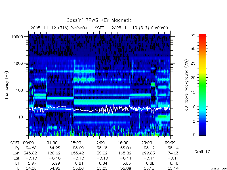This screenshot has width=227, height=170.
Task: Select local time value 6.01
Action: 79,163
